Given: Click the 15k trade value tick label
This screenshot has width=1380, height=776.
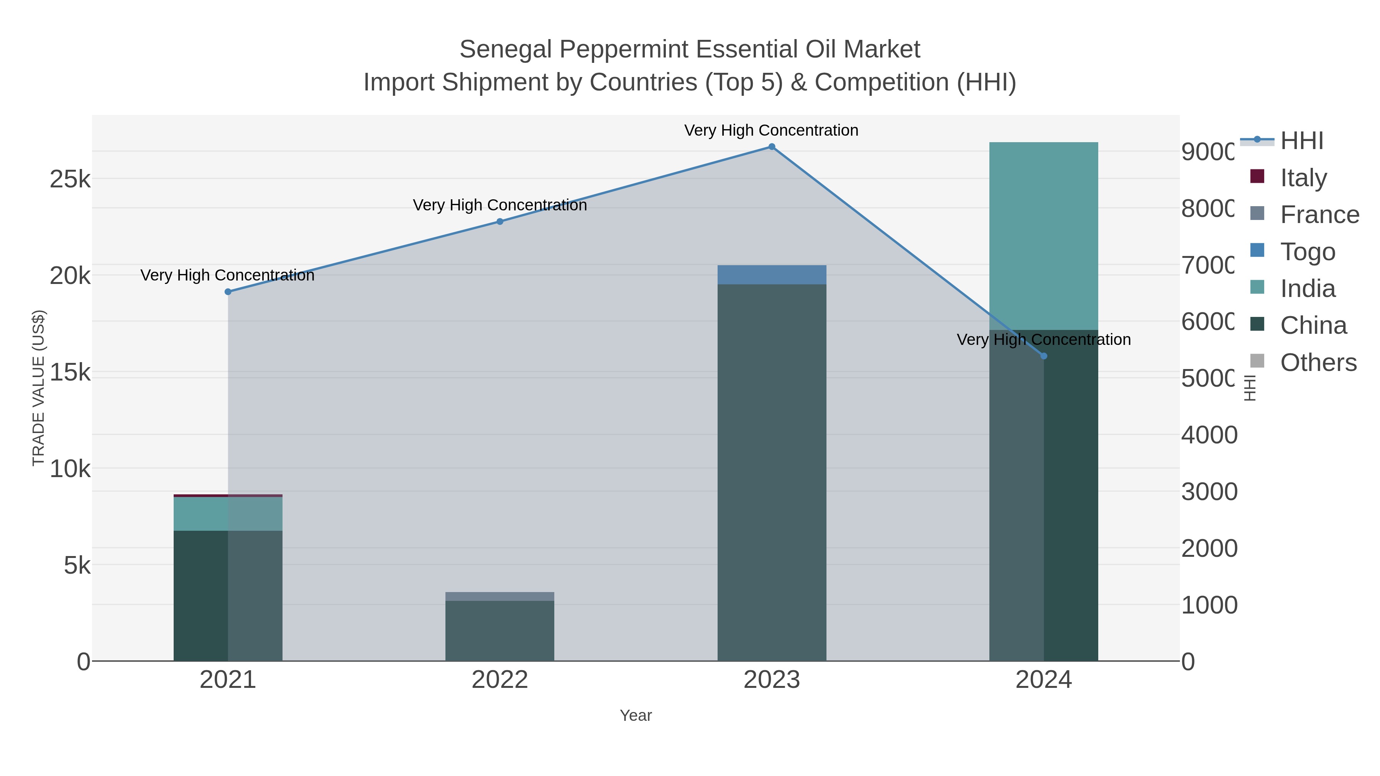Looking at the screenshot, I should [x=70, y=372].
